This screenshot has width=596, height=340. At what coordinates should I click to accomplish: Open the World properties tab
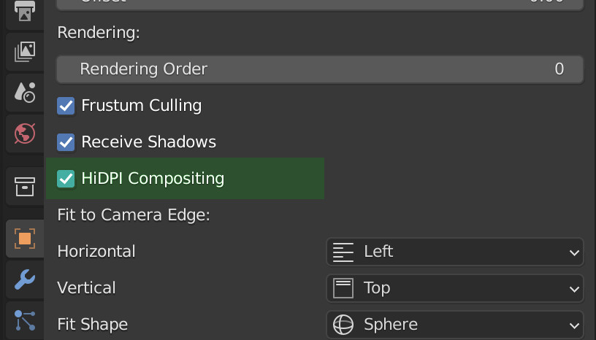pyautogui.click(x=25, y=134)
